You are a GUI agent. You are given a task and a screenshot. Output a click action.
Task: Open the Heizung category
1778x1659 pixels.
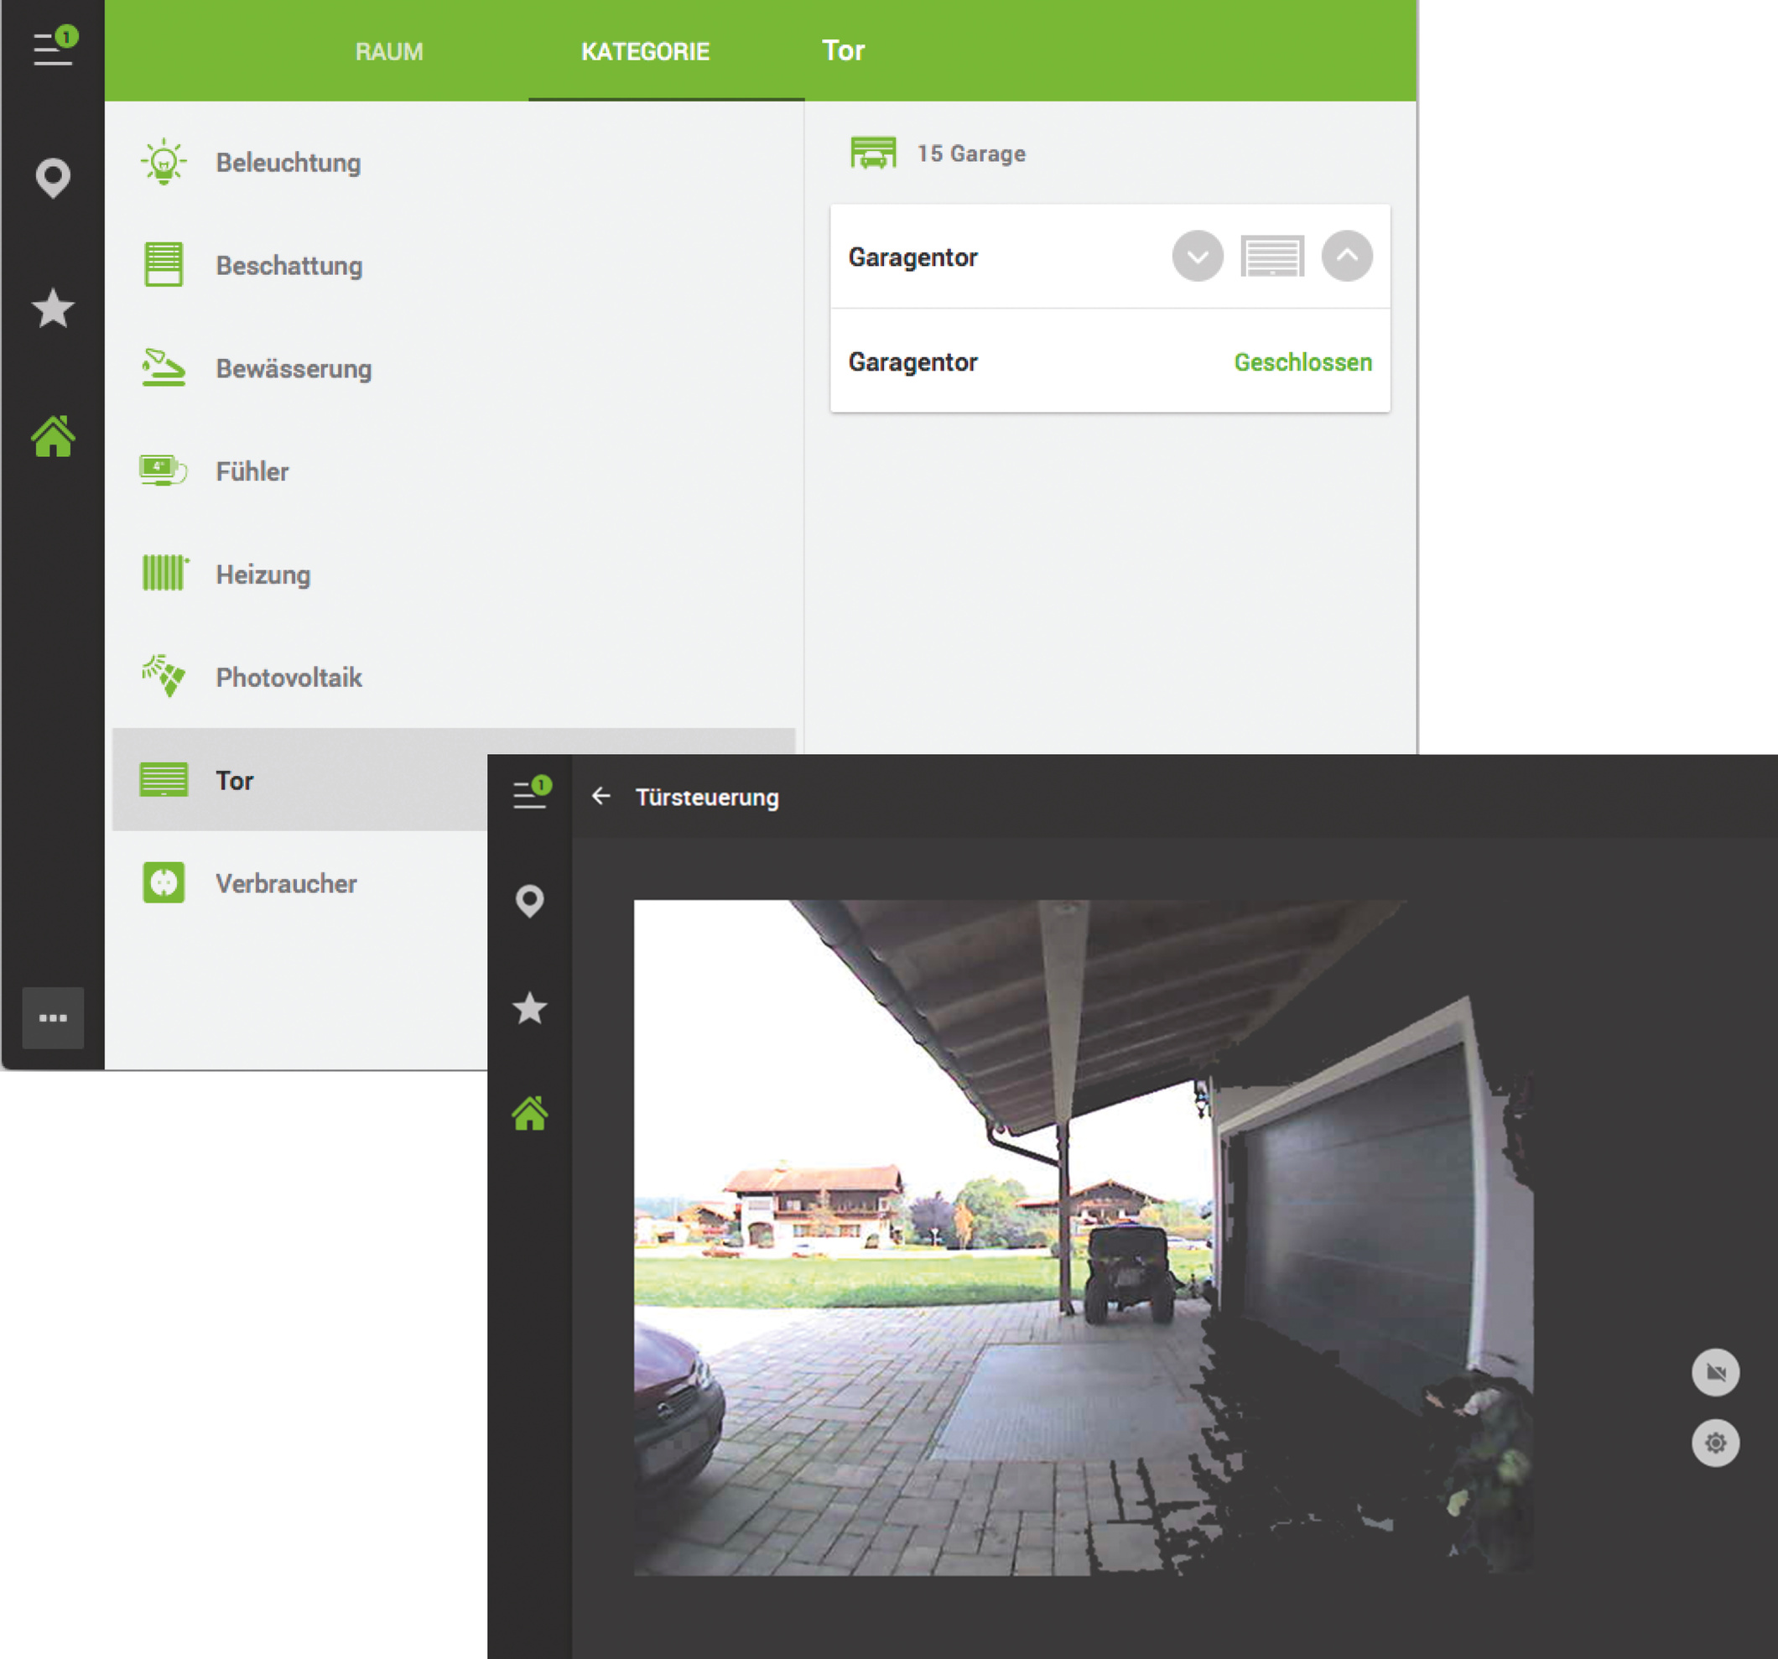click(x=263, y=575)
